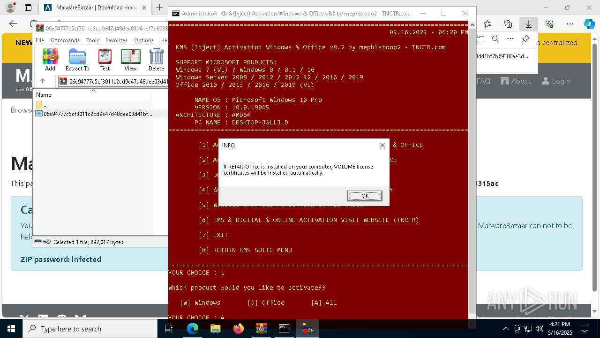Search downloads with magnifier icon
600x338 pixels.
pos(495,39)
